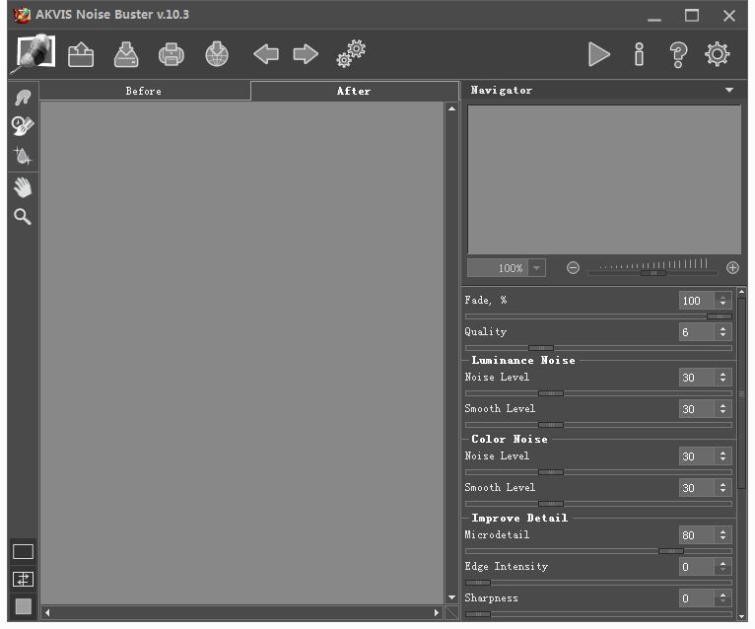Switch to the After tab
The height and width of the screenshot is (629, 755).
[x=355, y=91]
